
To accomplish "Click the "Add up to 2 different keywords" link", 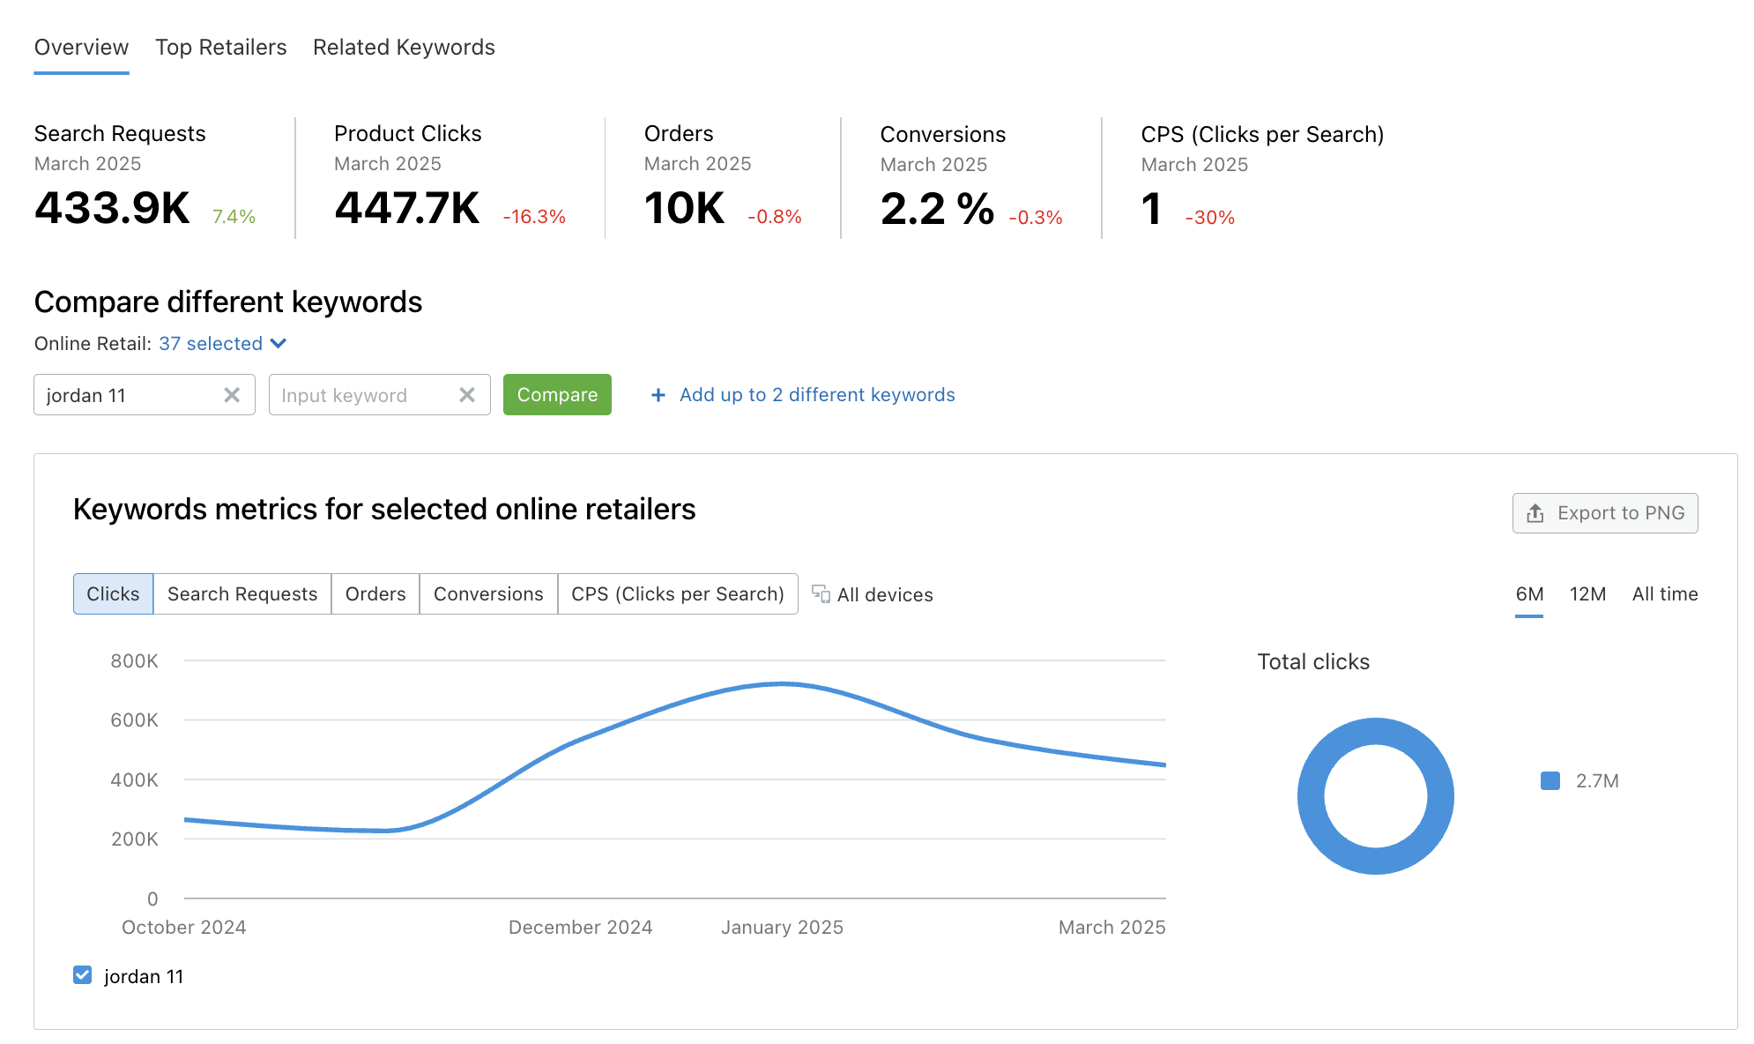I will (x=816, y=394).
